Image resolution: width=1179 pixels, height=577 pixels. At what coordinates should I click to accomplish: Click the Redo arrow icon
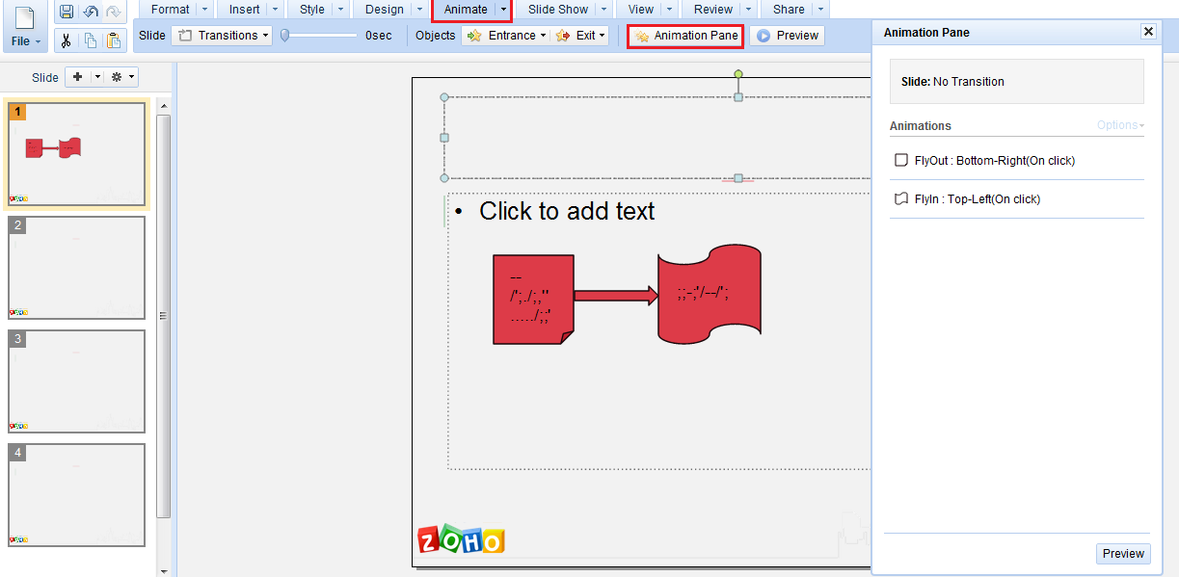coord(114,12)
